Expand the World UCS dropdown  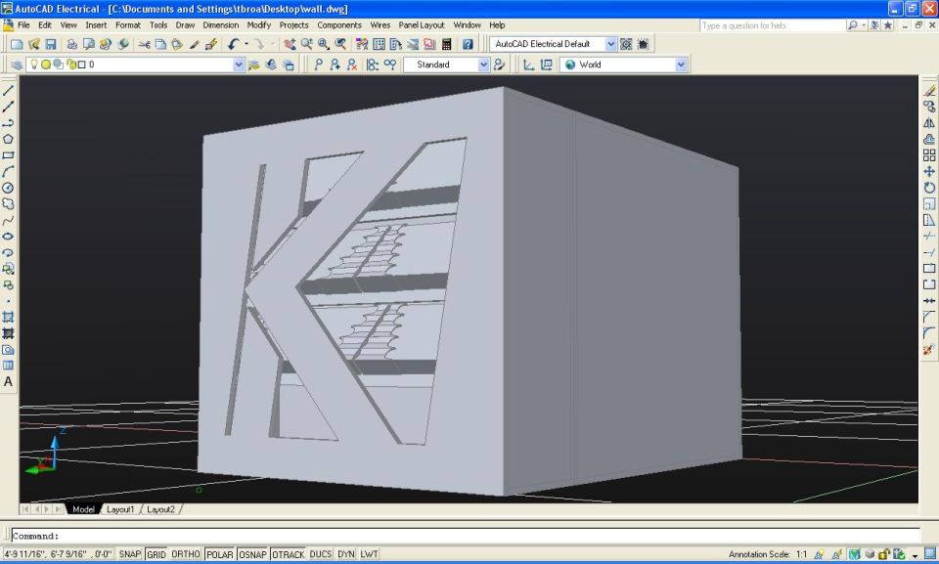click(x=681, y=65)
